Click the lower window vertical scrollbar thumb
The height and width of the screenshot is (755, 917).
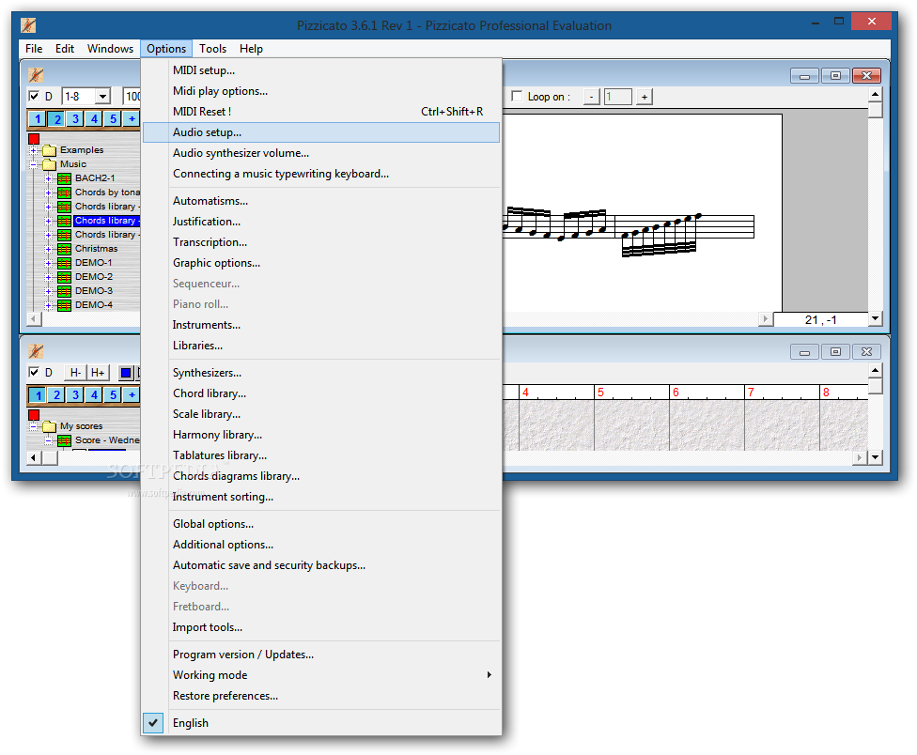point(875,386)
